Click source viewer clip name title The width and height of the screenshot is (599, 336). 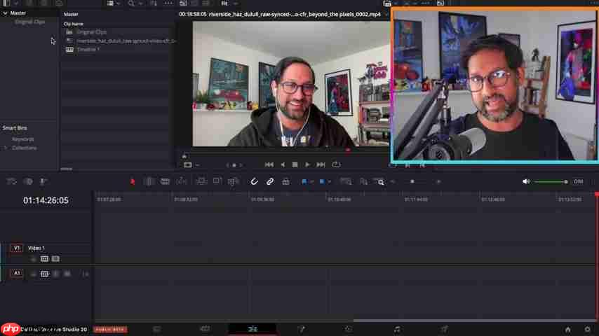point(294,14)
